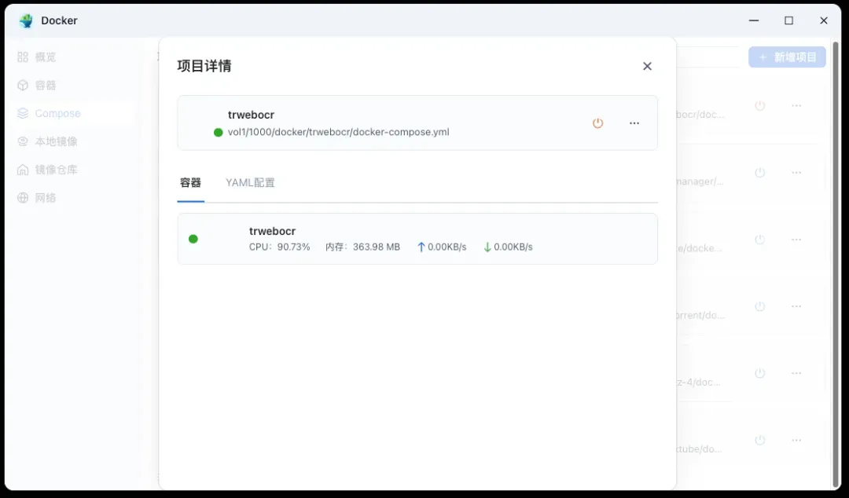Open three-dot menu in the rrent/do... row

[796, 306]
